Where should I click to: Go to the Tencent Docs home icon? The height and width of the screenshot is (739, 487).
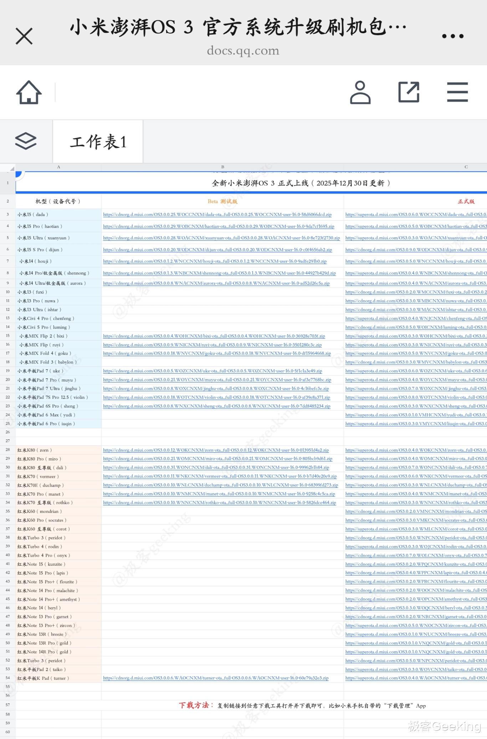[x=29, y=92]
